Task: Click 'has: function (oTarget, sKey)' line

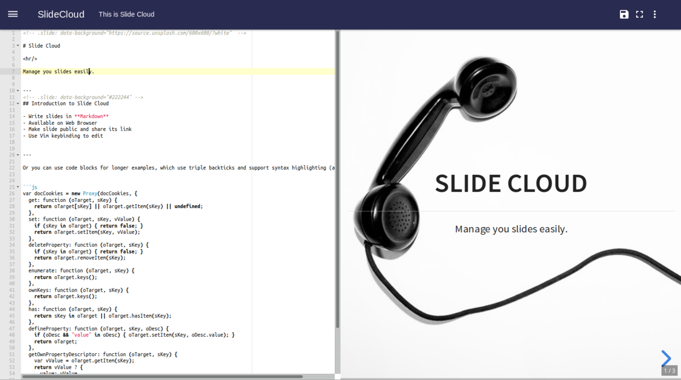Action: coord(73,309)
